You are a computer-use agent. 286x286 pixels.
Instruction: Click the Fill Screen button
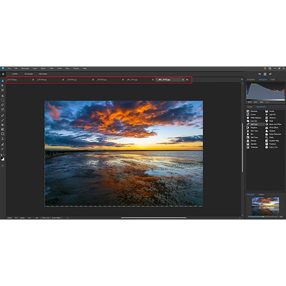tap(43, 74)
